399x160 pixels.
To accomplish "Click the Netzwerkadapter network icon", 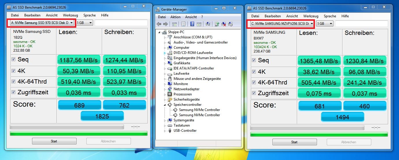I will (170, 89).
